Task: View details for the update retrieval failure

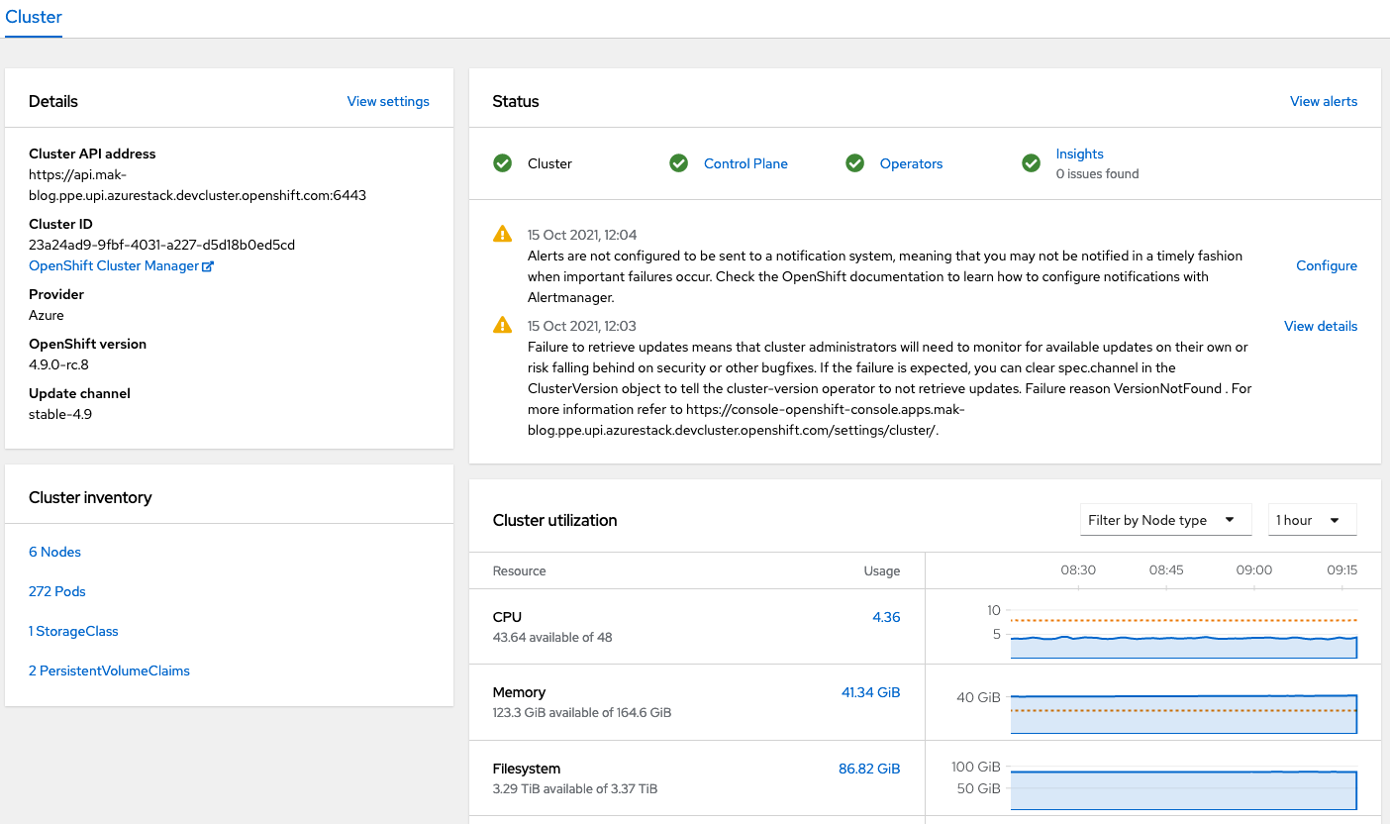Action: tap(1321, 325)
